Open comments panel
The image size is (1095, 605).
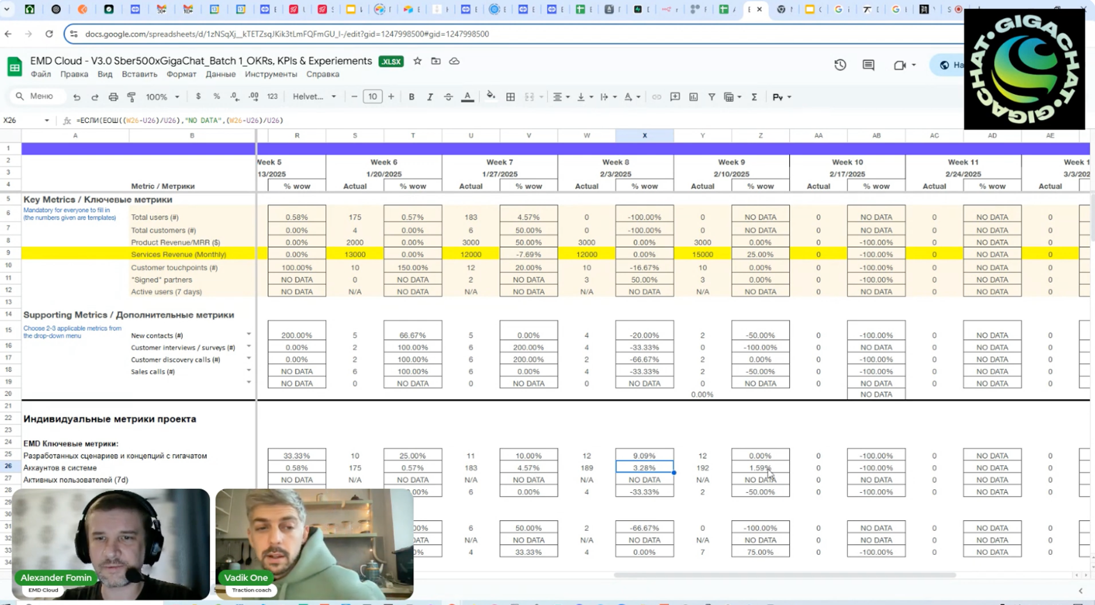click(868, 65)
